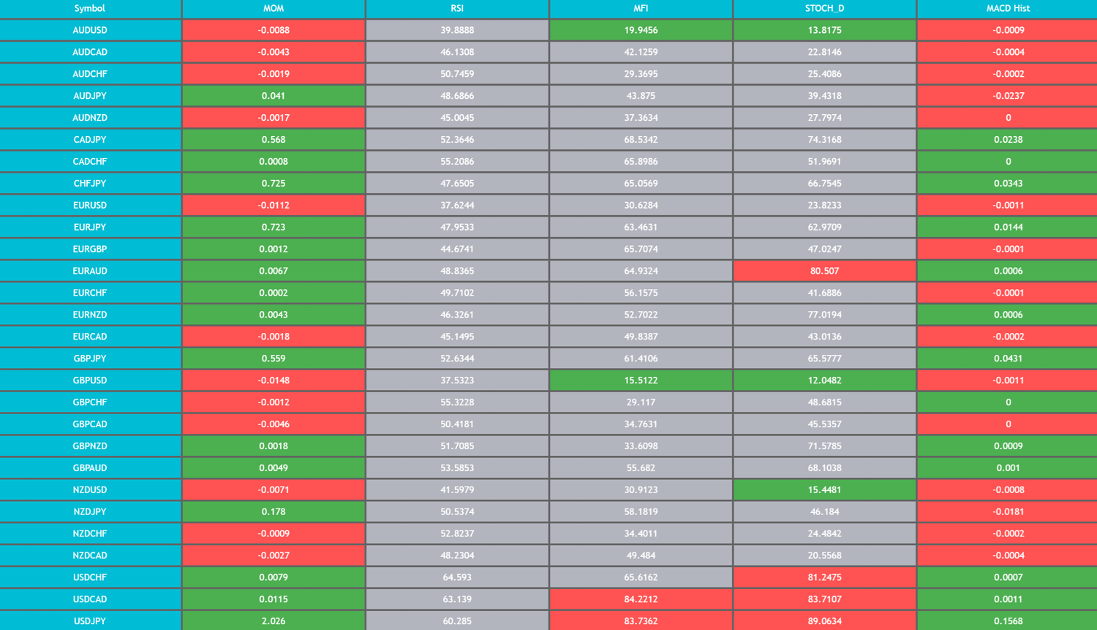Select the MFI column header
Screen dimensions: 1097x630
[x=641, y=9]
